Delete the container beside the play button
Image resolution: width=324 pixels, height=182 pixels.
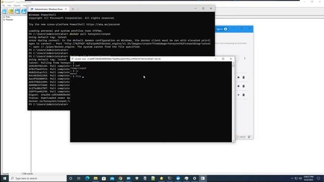pos(244,95)
